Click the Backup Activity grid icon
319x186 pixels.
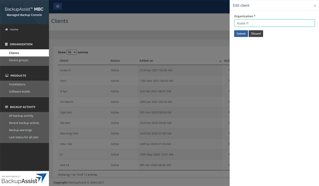click(x=7, y=107)
